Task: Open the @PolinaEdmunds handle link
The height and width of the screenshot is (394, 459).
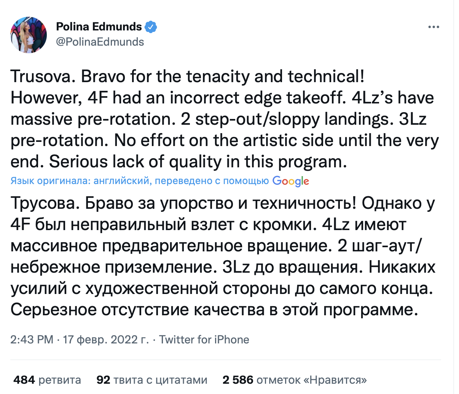Action: [100, 42]
